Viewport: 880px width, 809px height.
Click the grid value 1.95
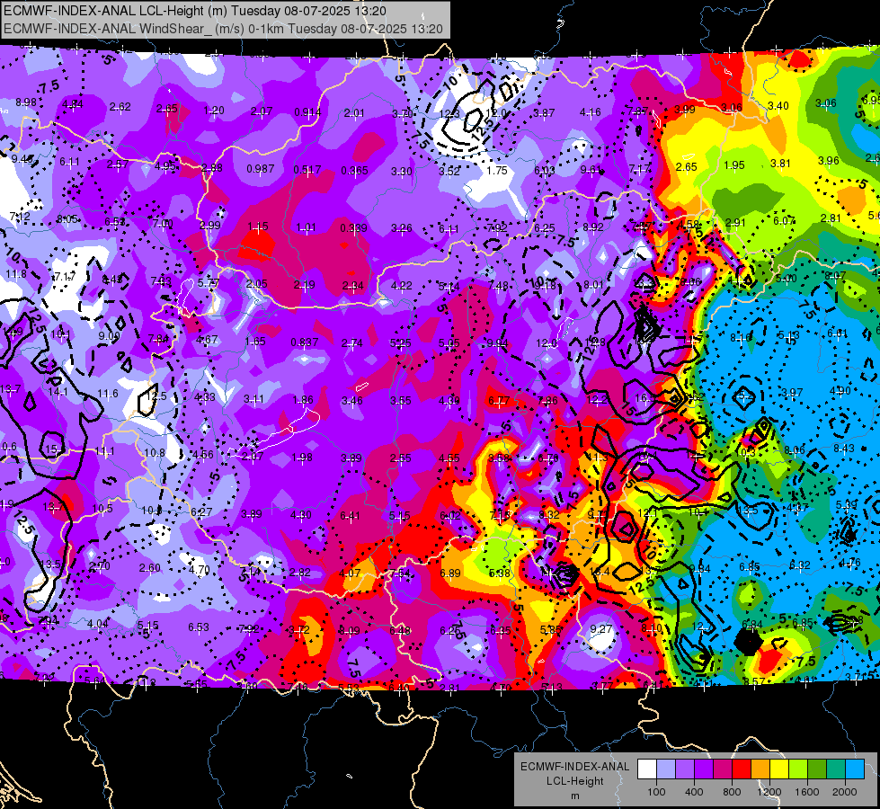pos(734,165)
